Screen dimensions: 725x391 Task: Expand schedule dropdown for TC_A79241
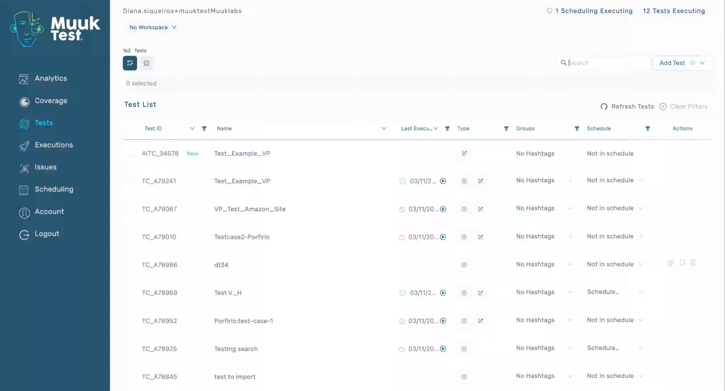tap(641, 181)
